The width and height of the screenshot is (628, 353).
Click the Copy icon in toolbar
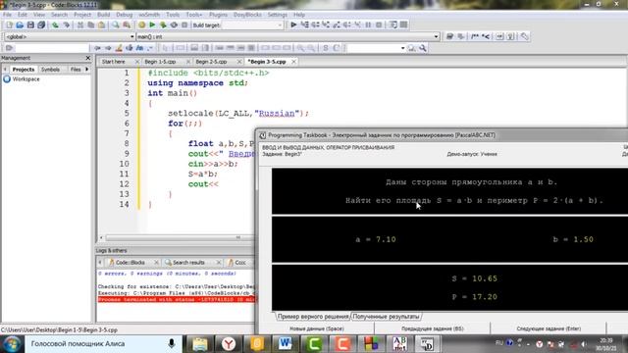pyautogui.click(x=91, y=25)
